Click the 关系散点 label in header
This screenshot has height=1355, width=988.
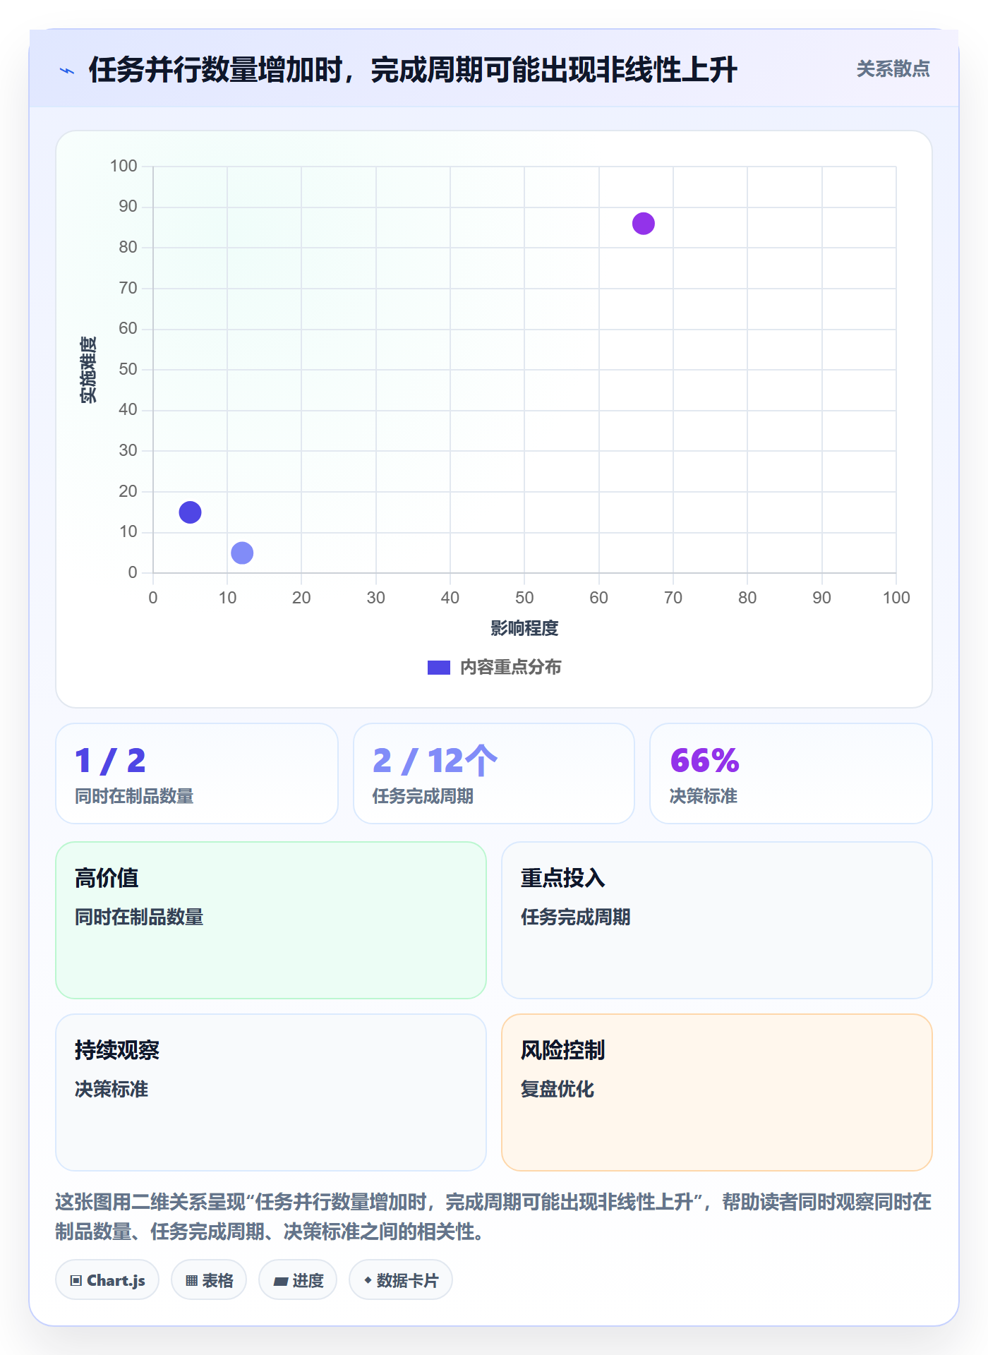[893, 69]
